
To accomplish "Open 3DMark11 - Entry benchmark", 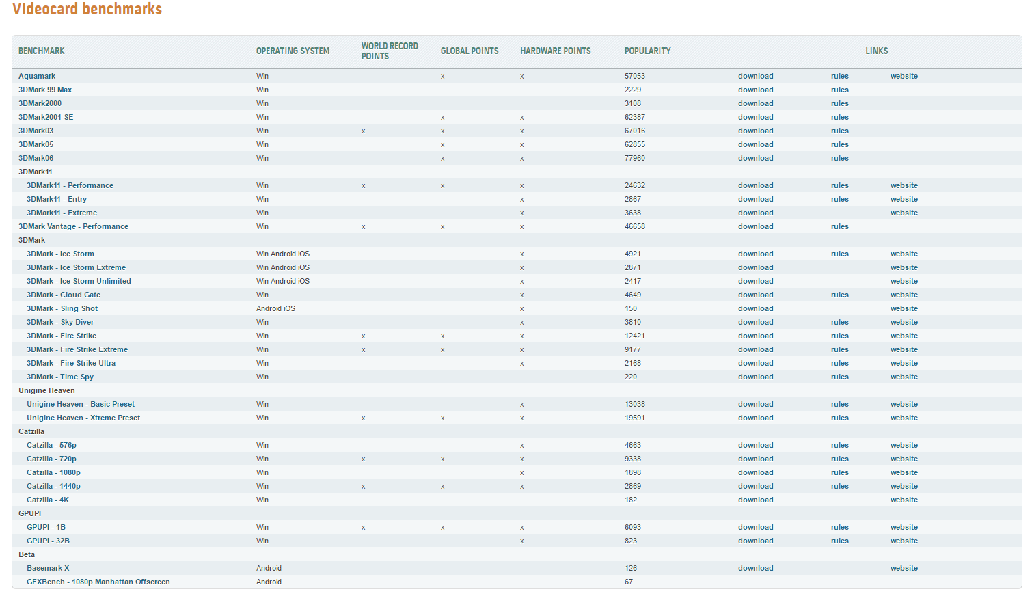I will (x=57, y=199).
